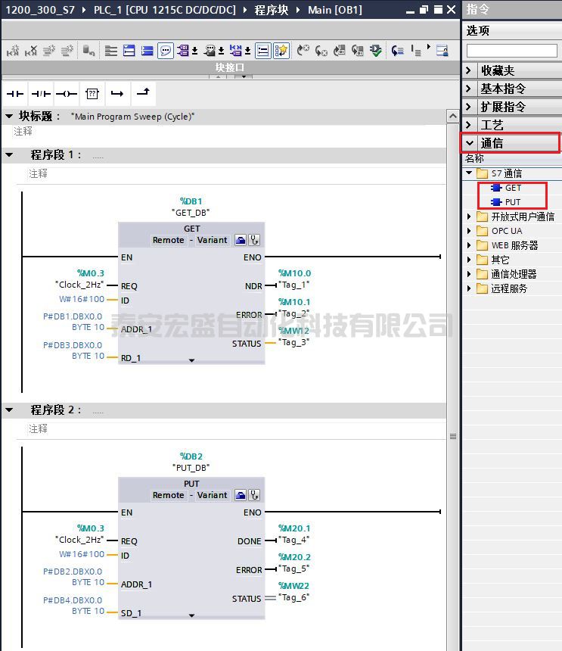562x651 pixels.
Task: Click the instruction search input field
Action: coord(511,51)
